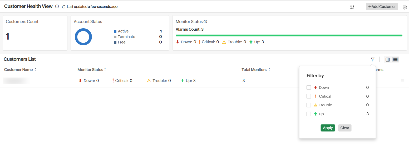Tick the Up filter checkbox
409x148 pixels.
pos(309,114)
